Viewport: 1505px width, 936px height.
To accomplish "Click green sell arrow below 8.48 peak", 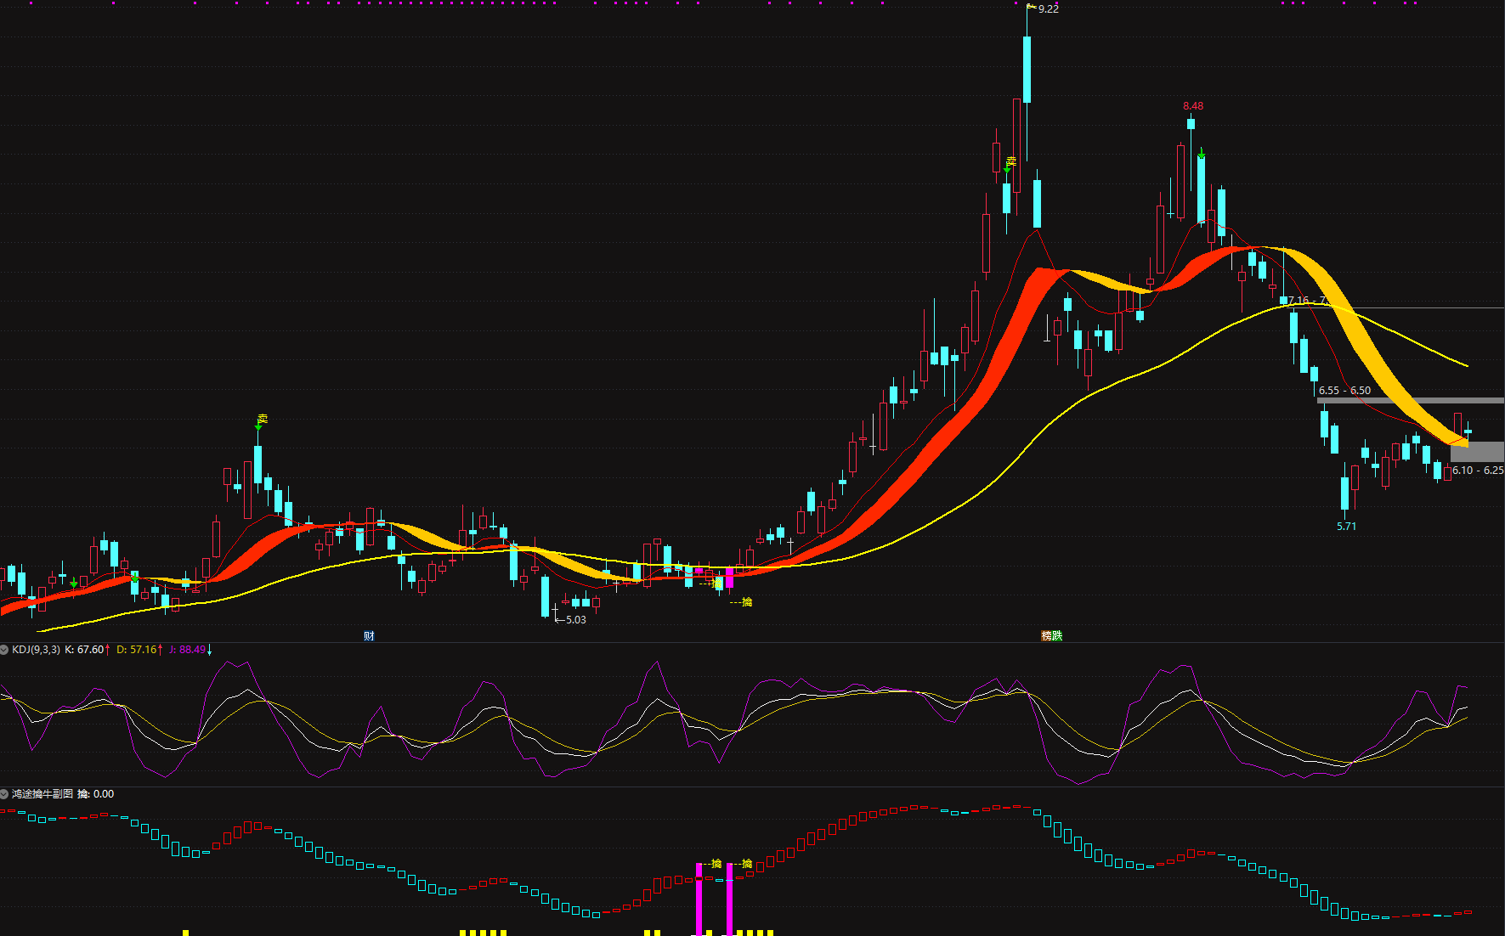I will pos(1202,155).
